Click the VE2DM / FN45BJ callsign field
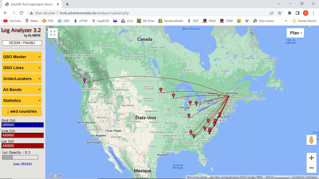This screenshot has width=319, height=179. click(x=22, y=43)
